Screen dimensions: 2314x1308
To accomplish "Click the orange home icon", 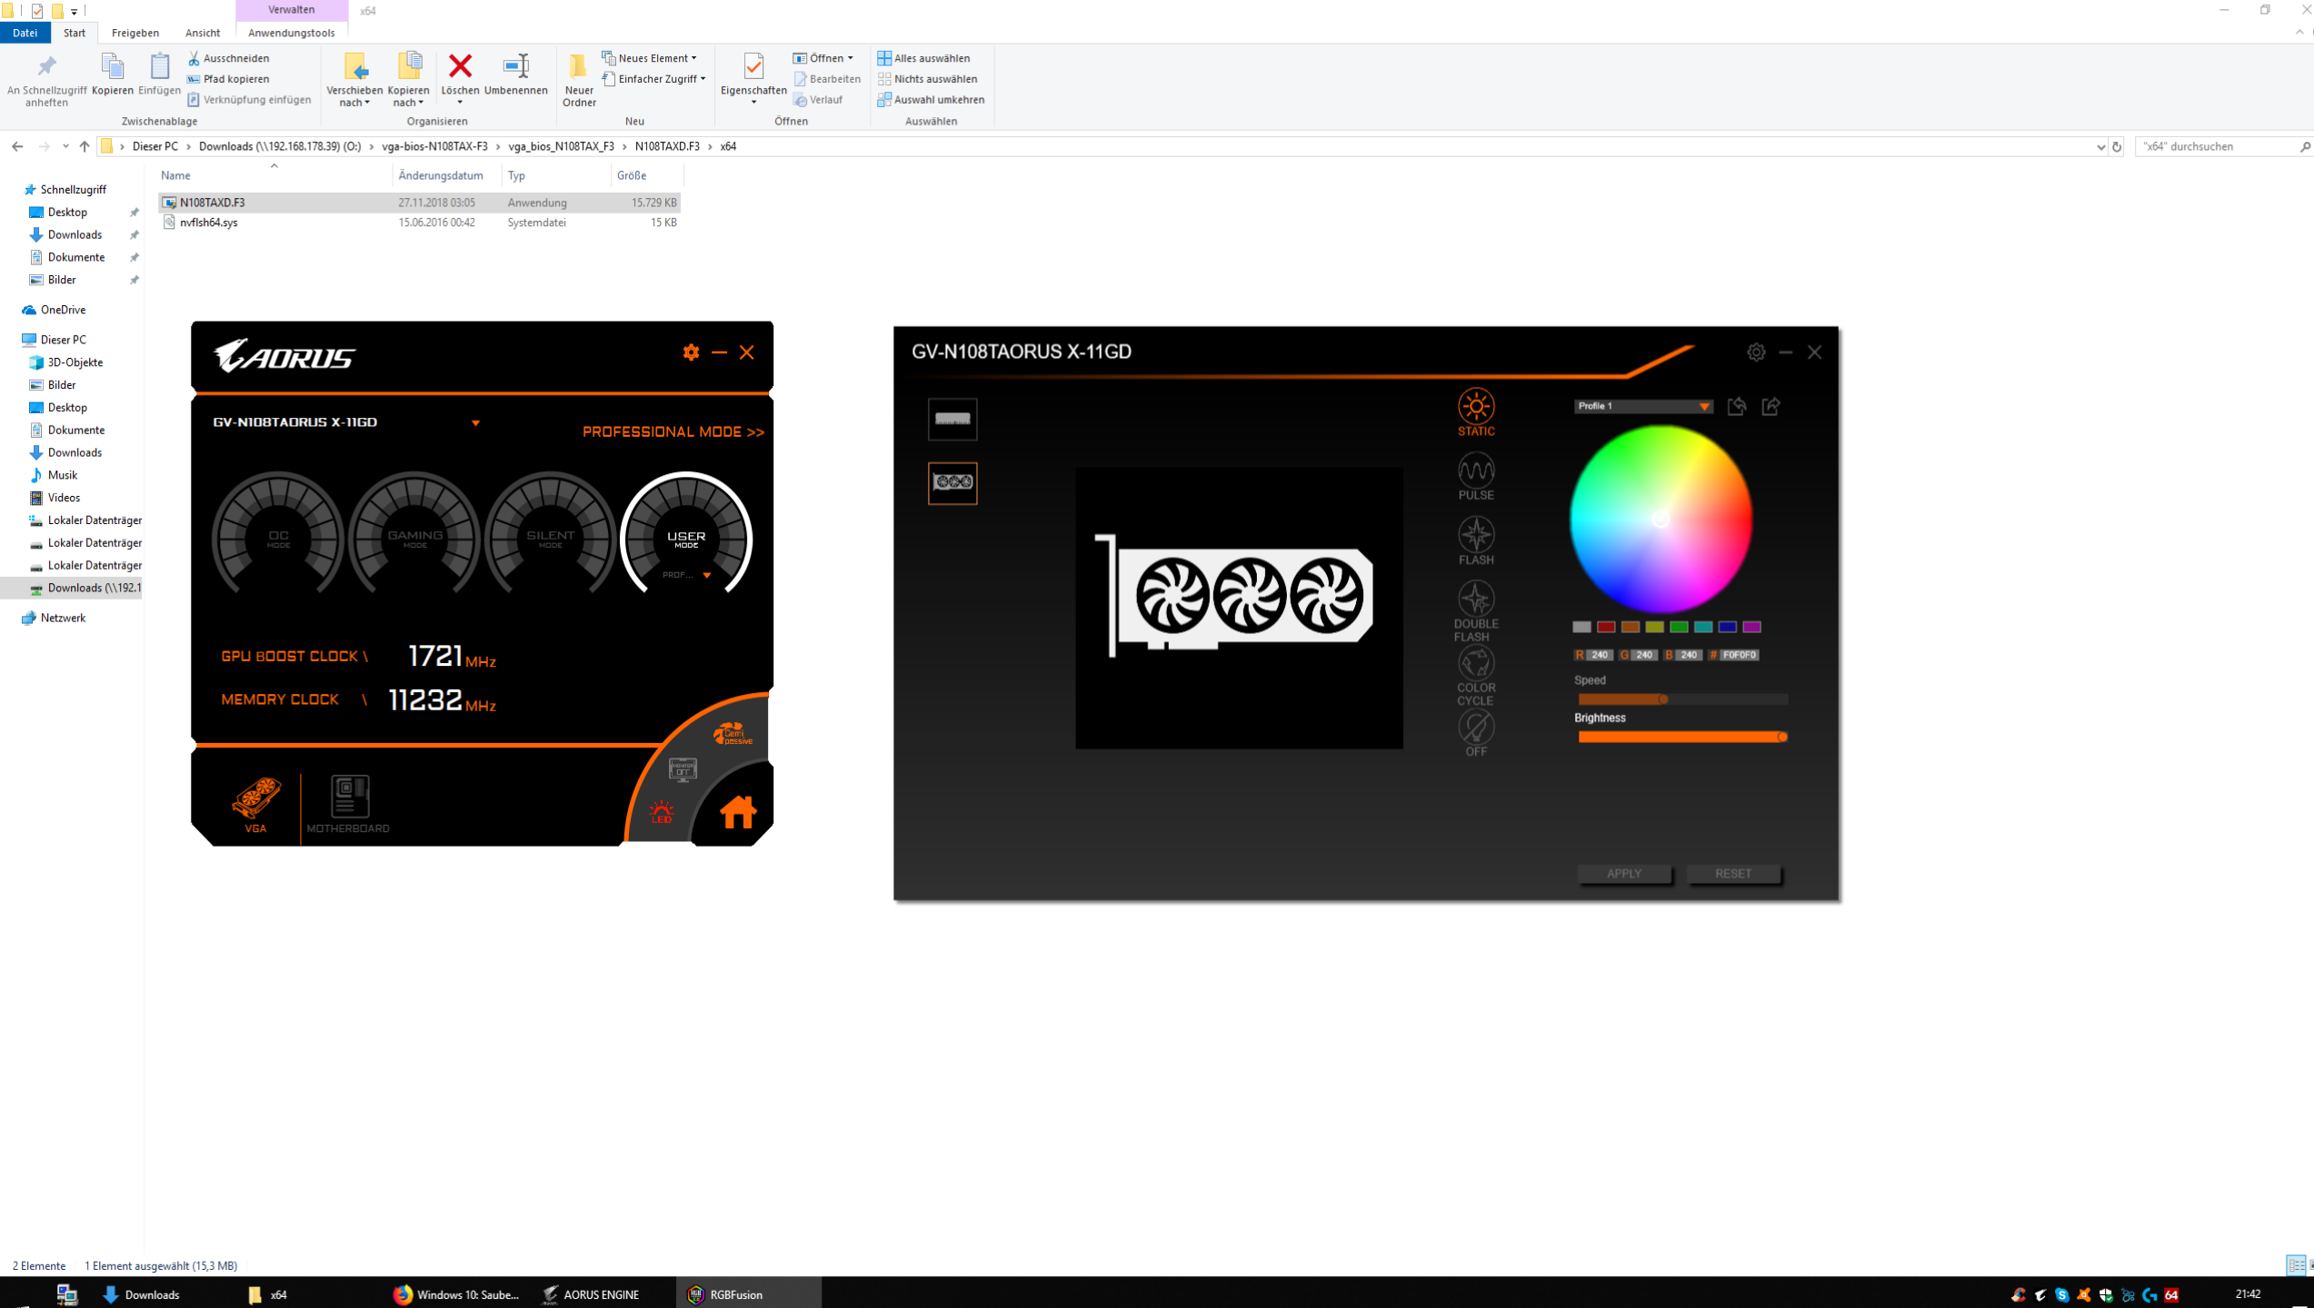I will [x=737, y=811].
